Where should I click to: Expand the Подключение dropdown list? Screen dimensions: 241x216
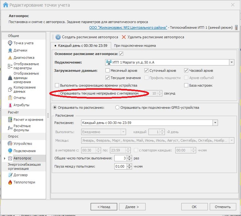(232, 62)
